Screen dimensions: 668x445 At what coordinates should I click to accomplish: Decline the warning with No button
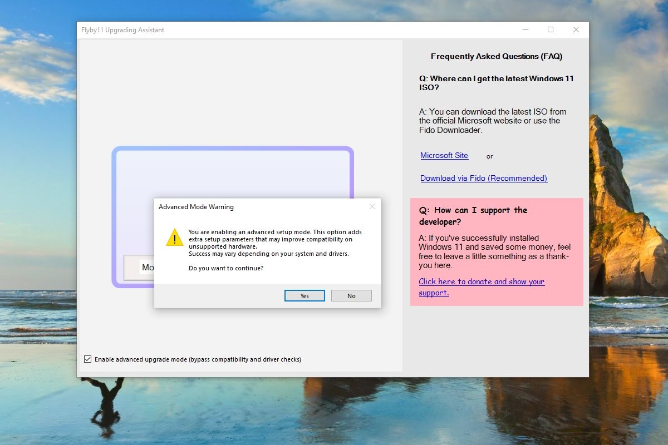click(351, 296)
